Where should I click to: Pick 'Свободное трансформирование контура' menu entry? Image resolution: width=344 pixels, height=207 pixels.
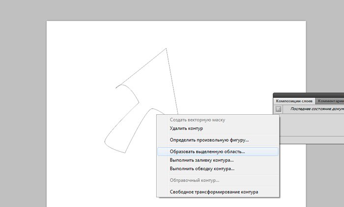pyautogui.click(x=214, y=192)
